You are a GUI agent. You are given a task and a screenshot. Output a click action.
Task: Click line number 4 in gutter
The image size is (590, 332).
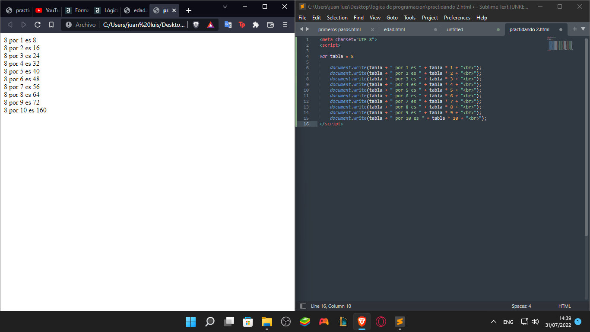[x=307, y=56]
